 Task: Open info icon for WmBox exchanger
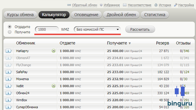[x=9, y=100]
